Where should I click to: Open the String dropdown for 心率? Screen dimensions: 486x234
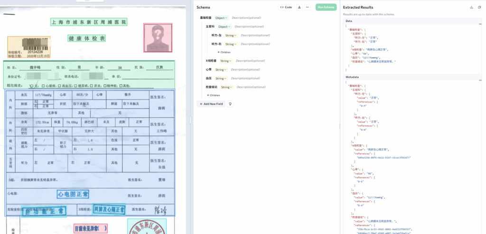tap(220, 70)
